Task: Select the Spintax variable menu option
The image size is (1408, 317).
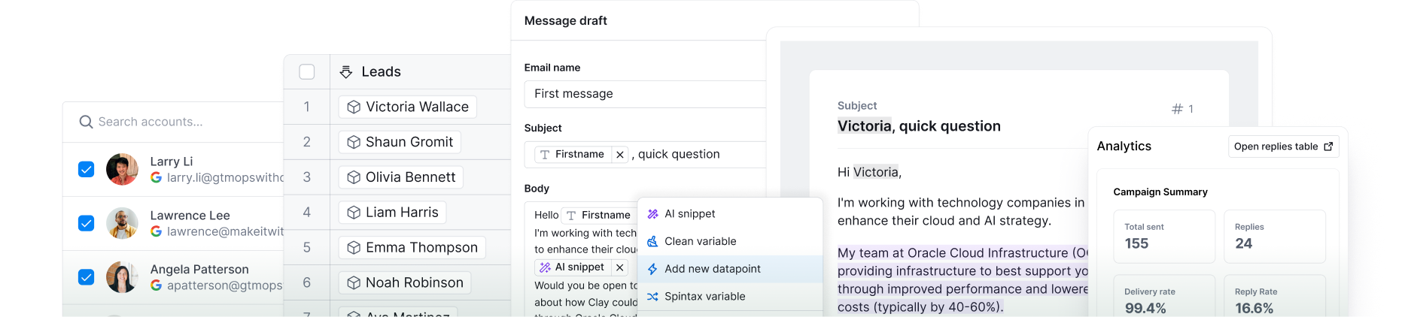Action: [704, 297]
